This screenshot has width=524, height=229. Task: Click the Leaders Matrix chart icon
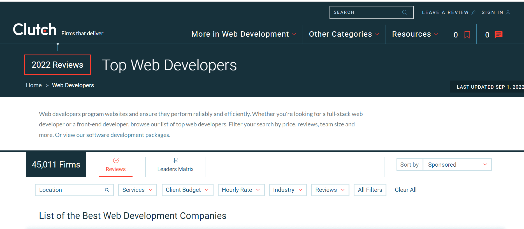tap(175, 160)
